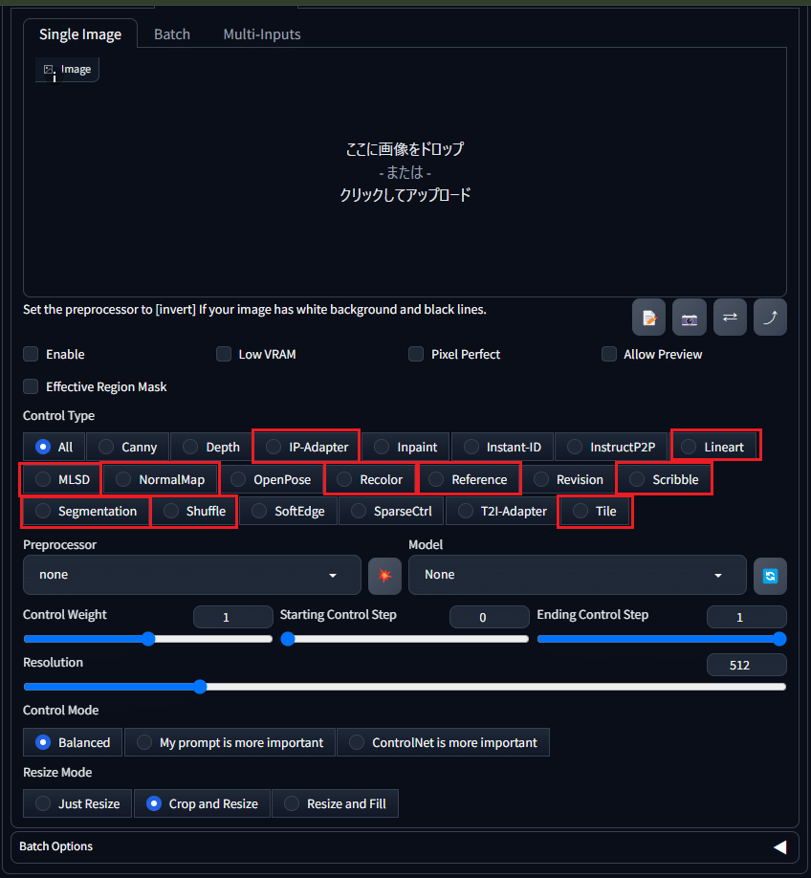Viewport: 811px width, 878px height.
Task: Select the Instant-ID control type
Action: click(502, 447)
